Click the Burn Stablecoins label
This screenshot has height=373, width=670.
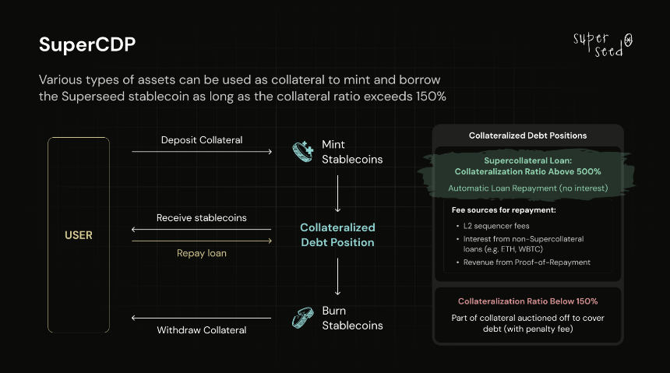point(352,318)
